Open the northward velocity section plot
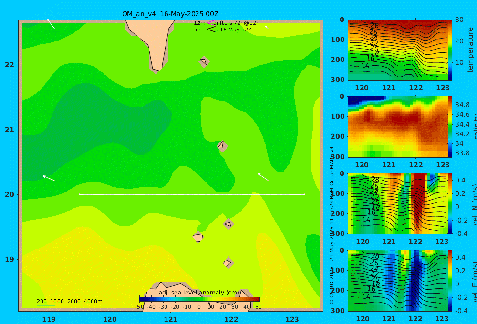 click(x=398, y=203)
